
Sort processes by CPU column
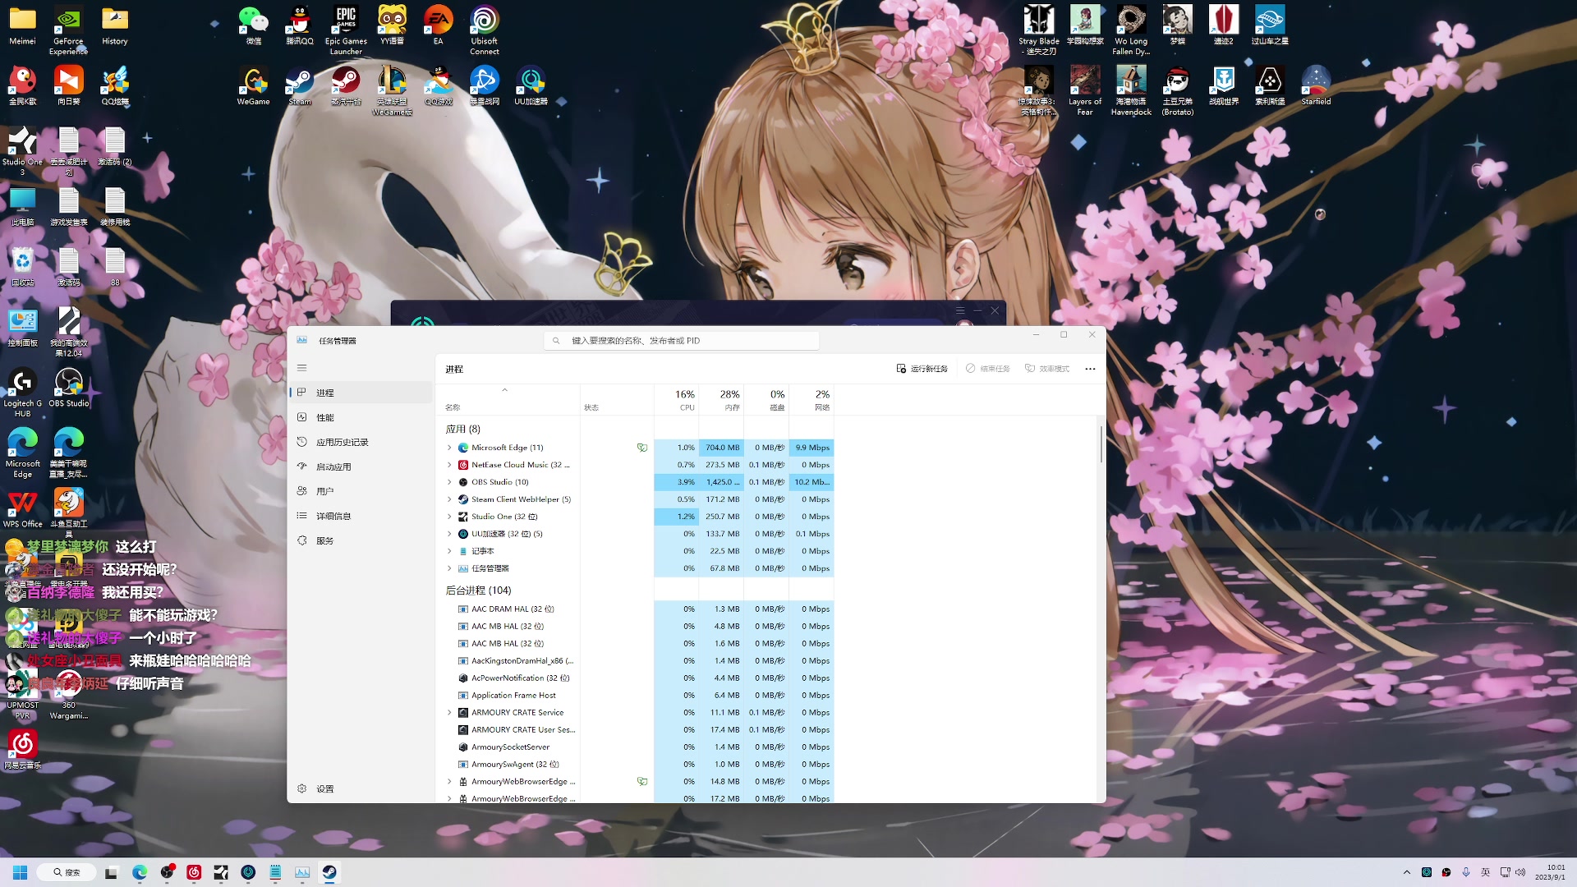[x=676, y=400]
